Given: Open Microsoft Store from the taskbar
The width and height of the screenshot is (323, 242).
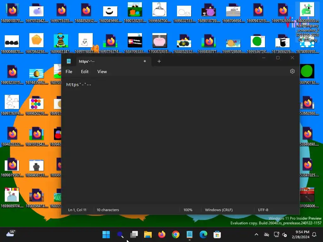Looking at the screenshot, I should point(217,234).
